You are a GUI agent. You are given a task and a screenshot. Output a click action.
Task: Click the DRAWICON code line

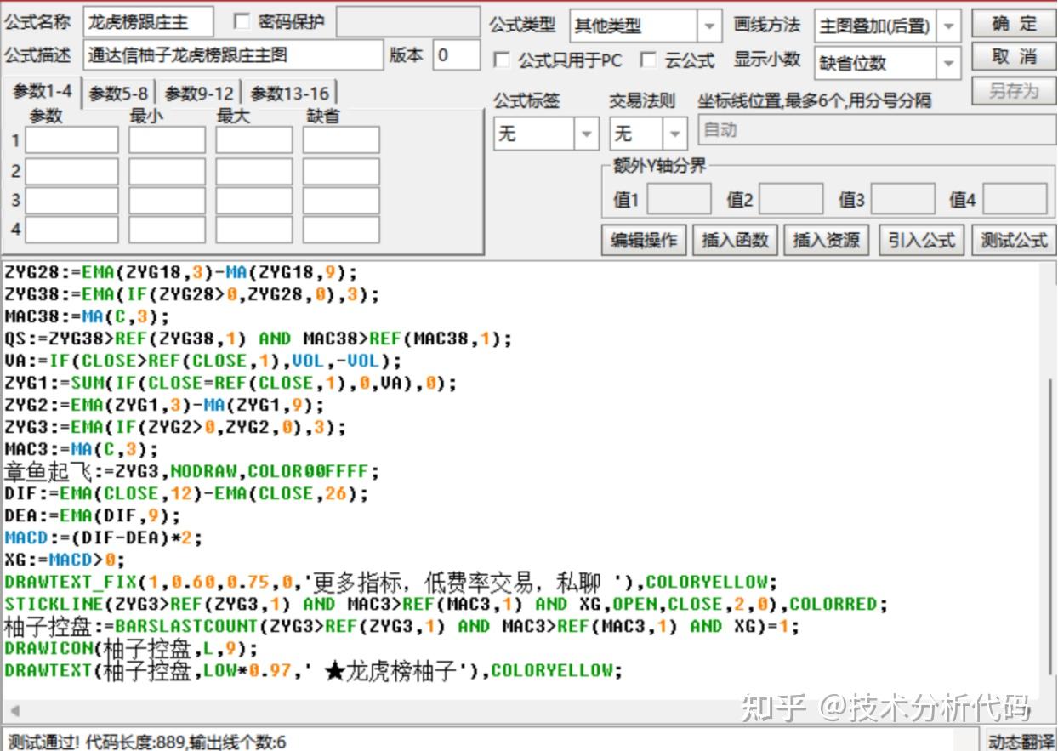[x=130, y=649]
